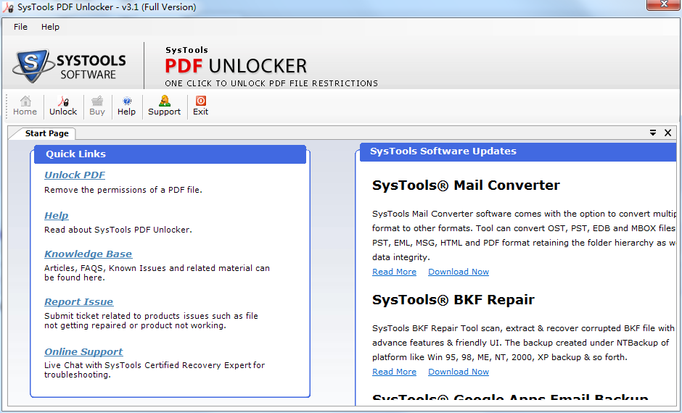Open the Help quick link
The width and height of the screenshot is (682, 413).
coord(56,215)
